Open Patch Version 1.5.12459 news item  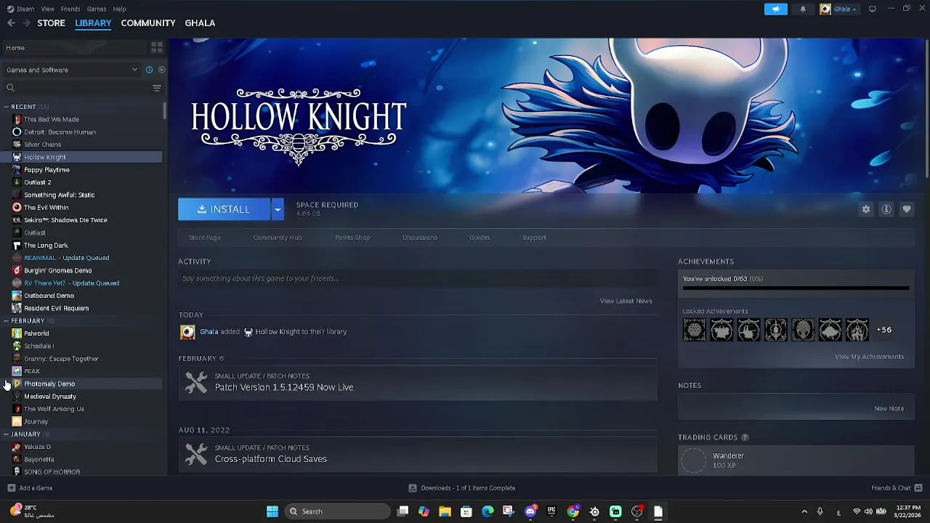tap(418, 383)
